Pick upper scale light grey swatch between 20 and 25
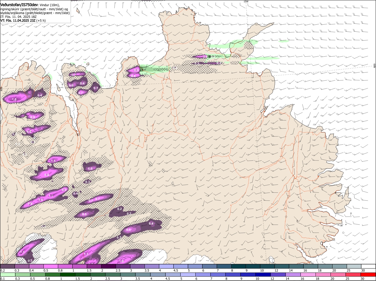 (x=339, y=266)
